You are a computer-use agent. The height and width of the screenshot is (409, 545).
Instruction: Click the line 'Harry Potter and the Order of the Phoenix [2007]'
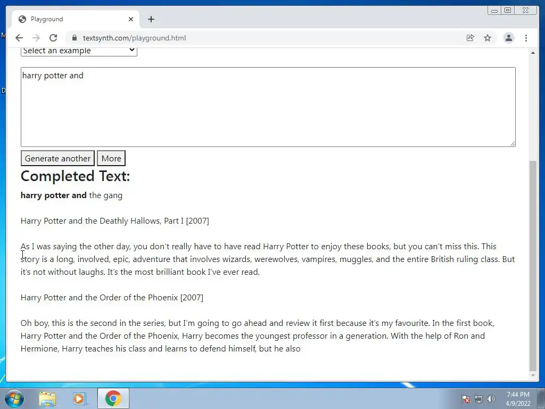point(112,298)
